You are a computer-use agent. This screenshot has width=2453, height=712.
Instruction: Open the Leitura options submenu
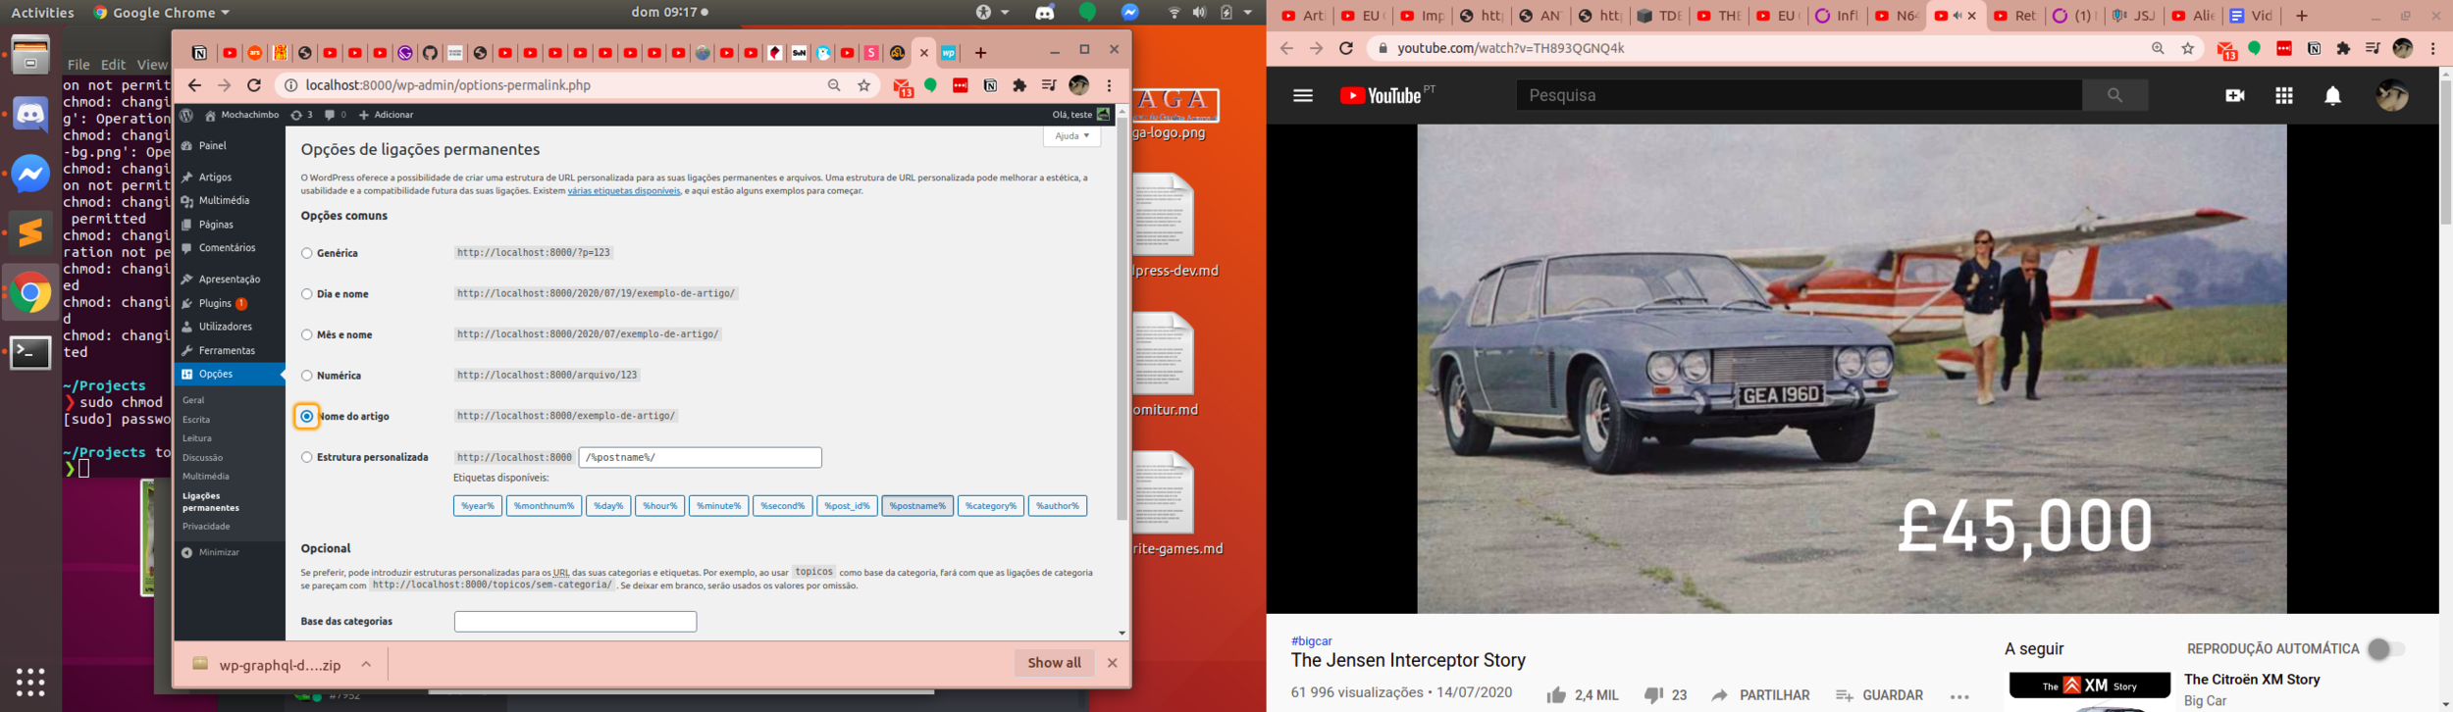197,438
